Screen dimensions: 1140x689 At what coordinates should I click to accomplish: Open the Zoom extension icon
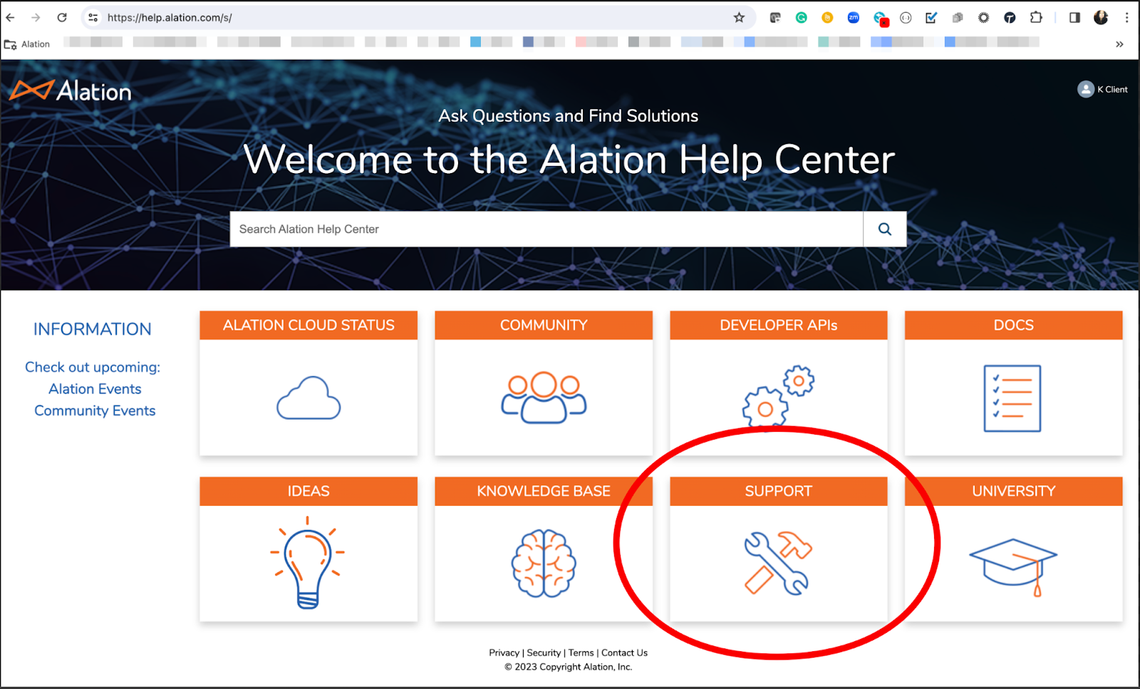pos(854,18)
